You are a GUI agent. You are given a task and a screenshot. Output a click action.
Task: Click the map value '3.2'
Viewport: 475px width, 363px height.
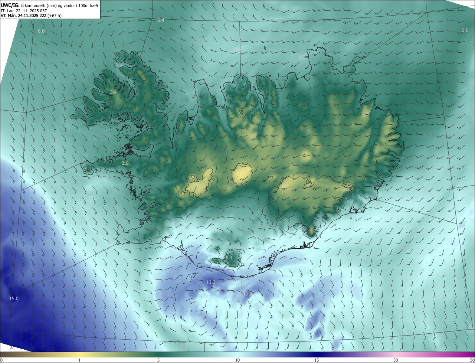(x=312, y=230)
